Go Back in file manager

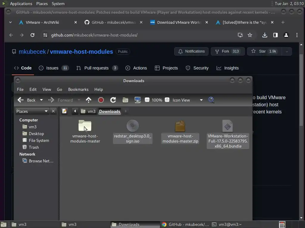pyautogui.click(x=27, y=100)
